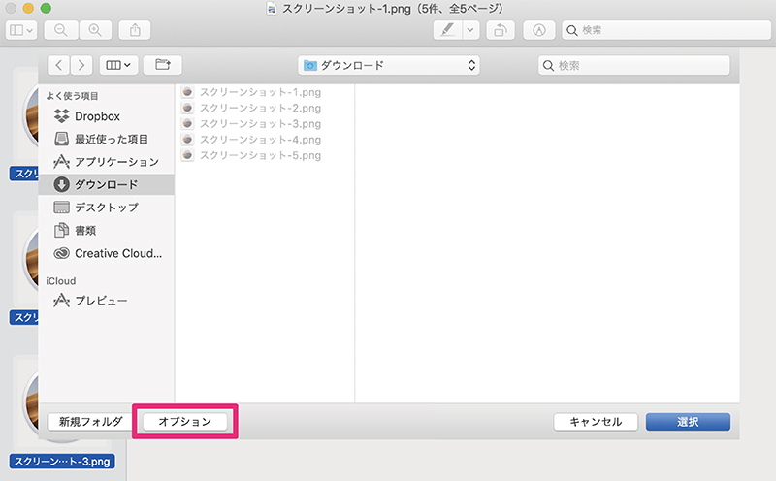Click the オプション button

185,422
